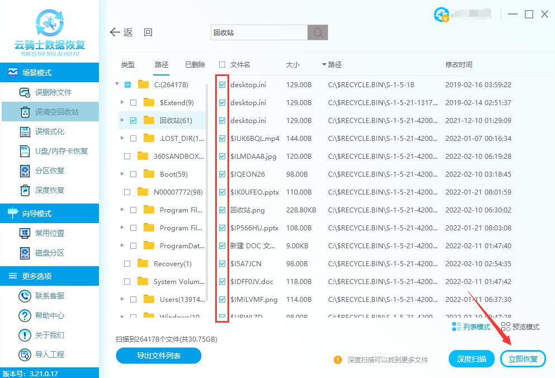Click the C: drive folder icon
Screen dimensions: 555x378
click(x=143, y=84)
